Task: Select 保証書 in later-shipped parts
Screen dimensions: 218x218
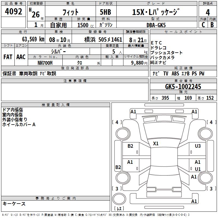Action: [x=9, y=74]
